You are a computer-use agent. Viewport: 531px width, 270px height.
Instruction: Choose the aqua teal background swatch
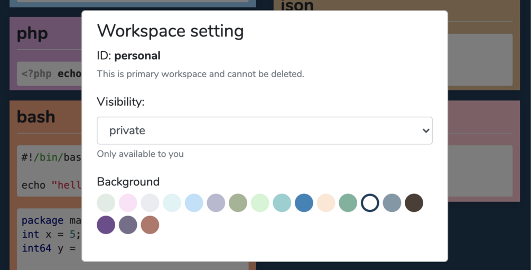click(x=282, y=203)
